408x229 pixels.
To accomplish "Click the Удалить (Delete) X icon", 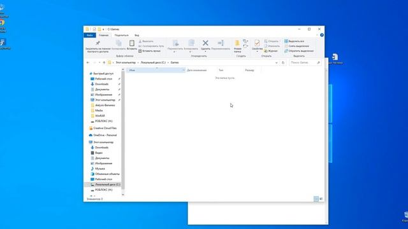I will click(x=205, y=43).
